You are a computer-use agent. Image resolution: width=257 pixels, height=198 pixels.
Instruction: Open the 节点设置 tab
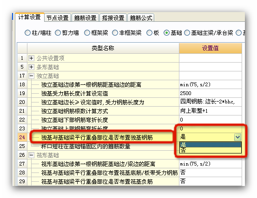click(58, 18)
